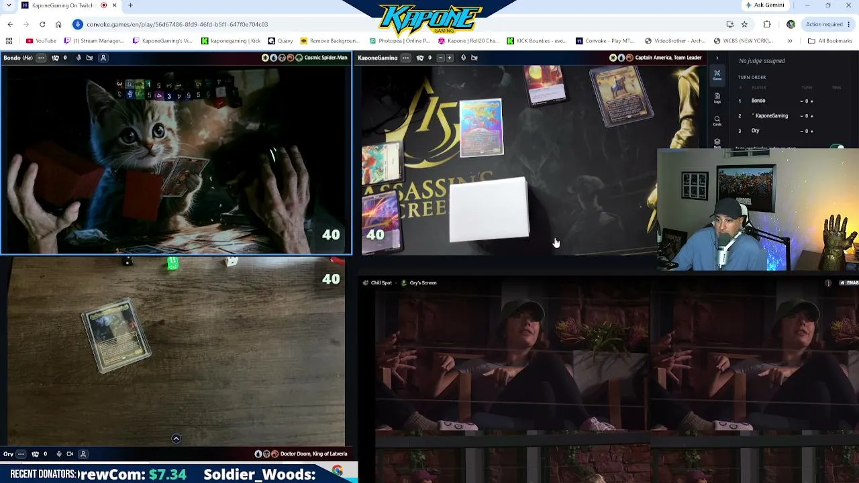Collapse the right sidebar with chevron
This screenshot has width=859, height=483.
click(x=717, y=58)
